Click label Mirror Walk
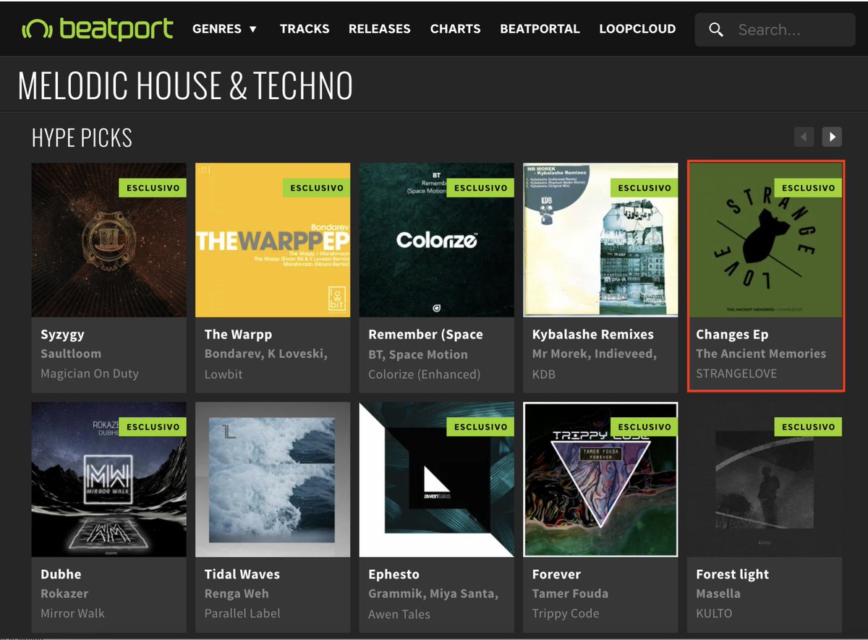868x640 pixels. point(72,613)
